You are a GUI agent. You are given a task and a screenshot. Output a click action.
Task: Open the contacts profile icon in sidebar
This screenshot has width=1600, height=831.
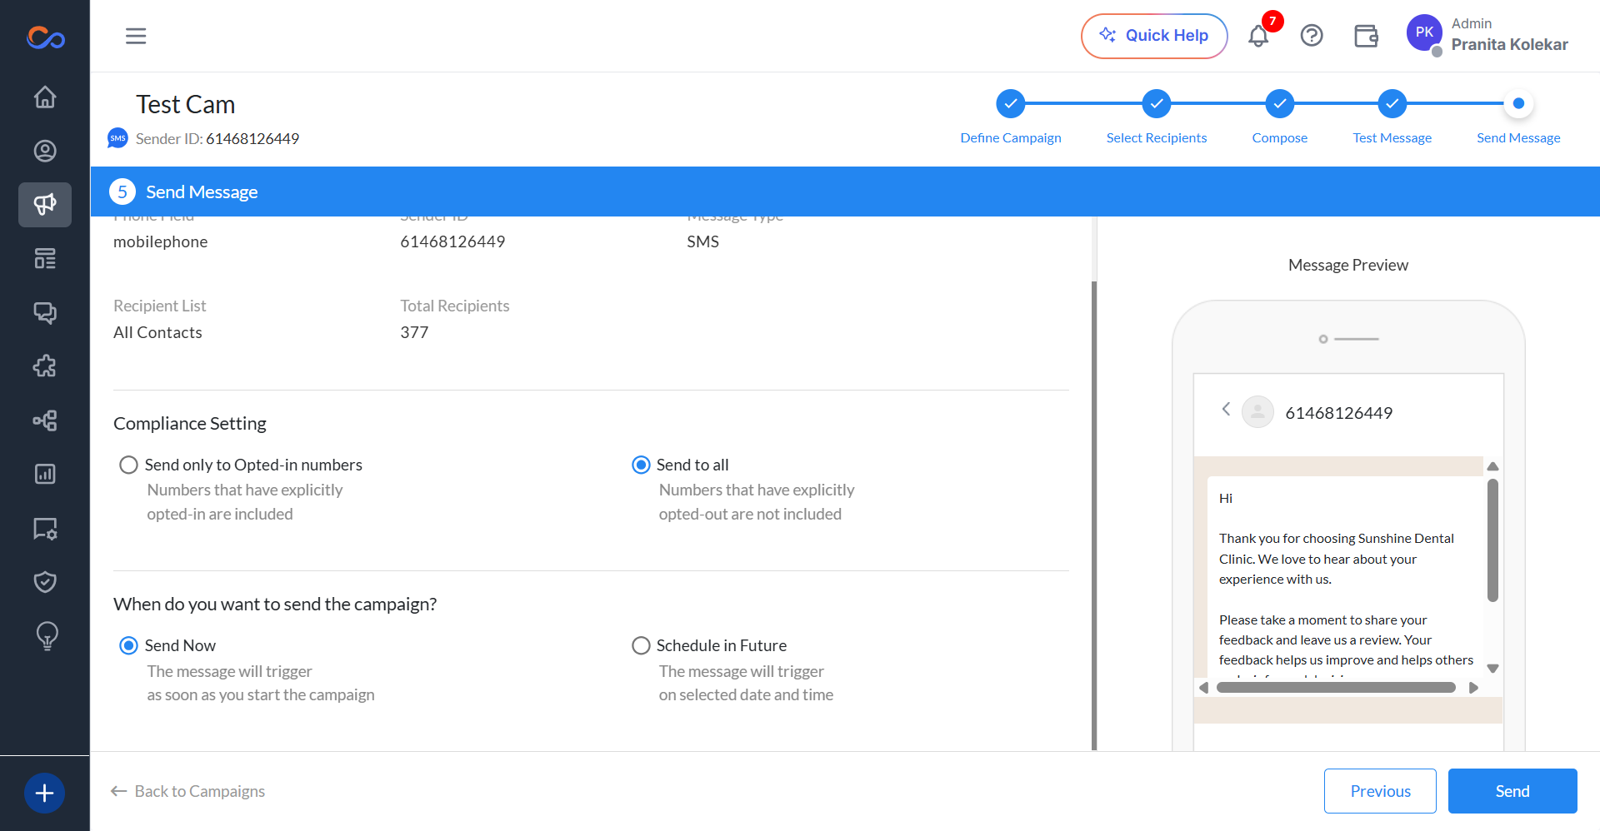(x=45, y=151)
